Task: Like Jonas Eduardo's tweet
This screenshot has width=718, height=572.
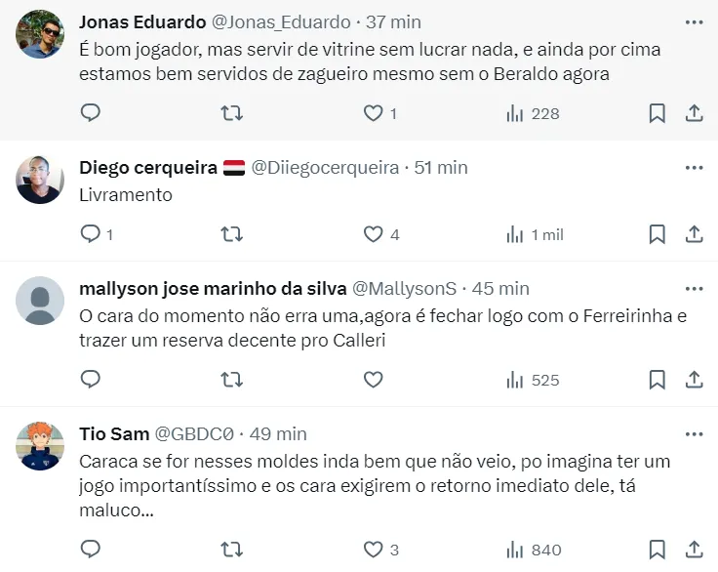Action: click(x=373, y=113)
